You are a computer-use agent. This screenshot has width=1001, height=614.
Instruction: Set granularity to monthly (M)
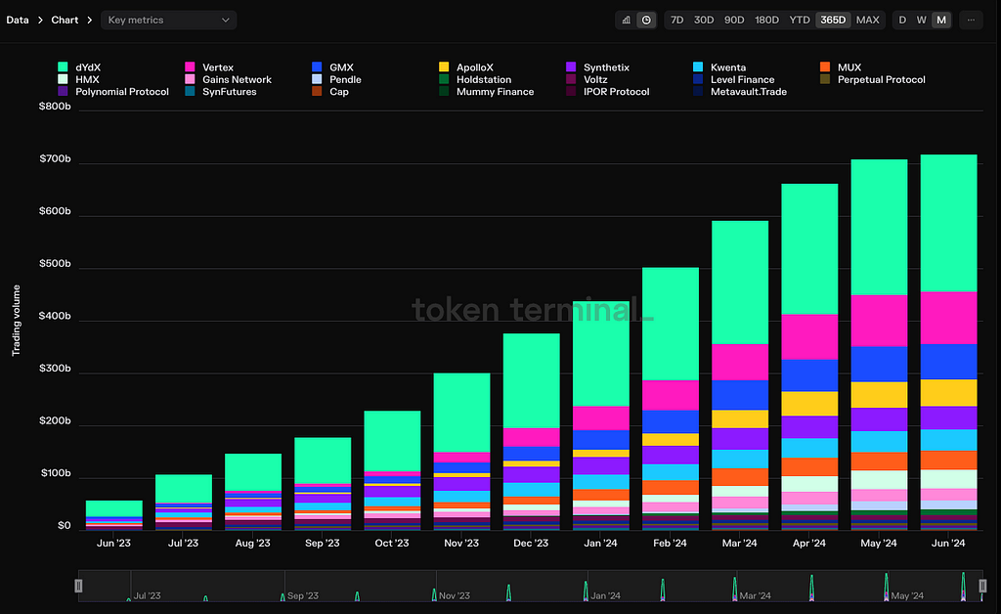click(941, 20)
